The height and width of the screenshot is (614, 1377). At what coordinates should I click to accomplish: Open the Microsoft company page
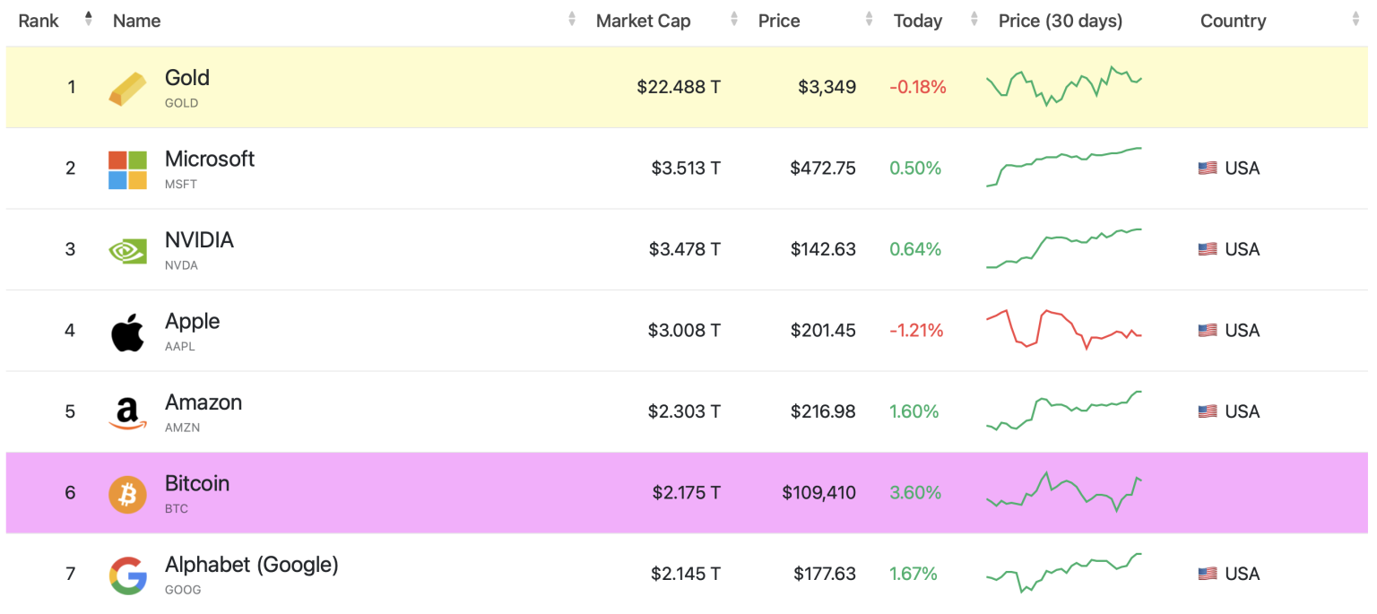pyautogui.click(x=210, y=159)
